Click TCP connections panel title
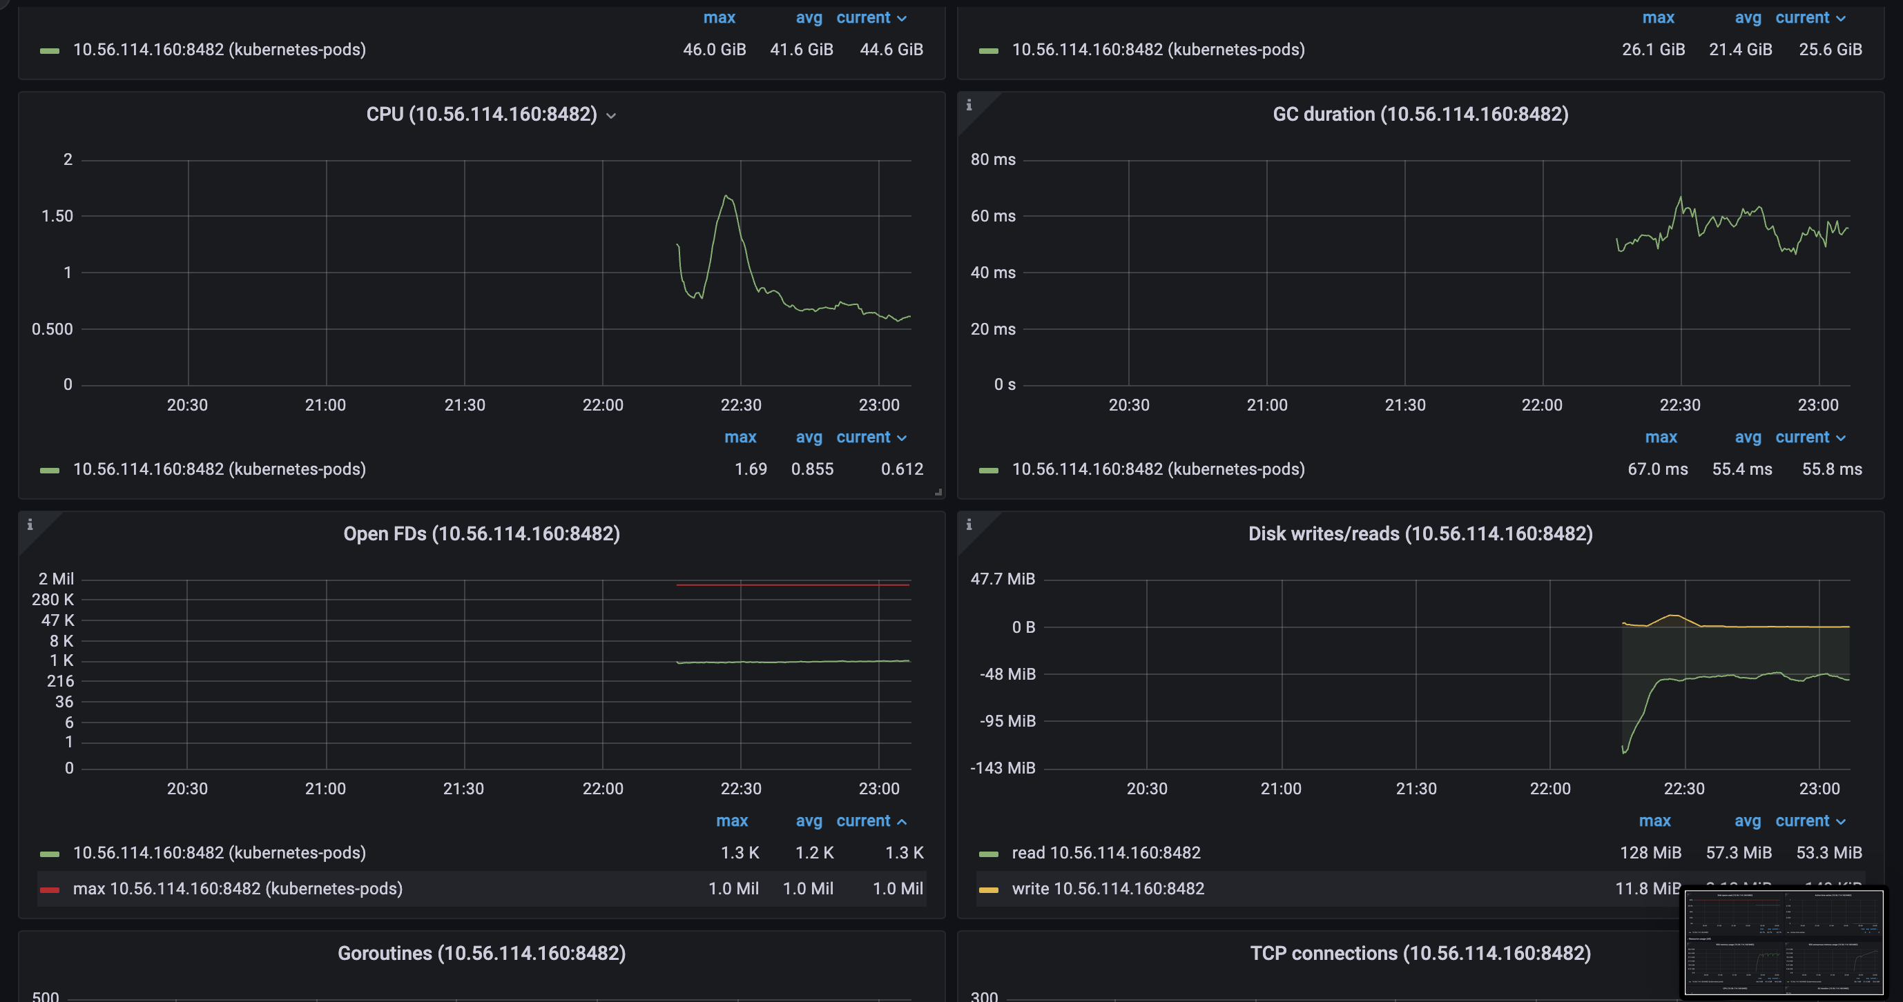This screenshot has height=1002, width=1903. point(1420,953)
